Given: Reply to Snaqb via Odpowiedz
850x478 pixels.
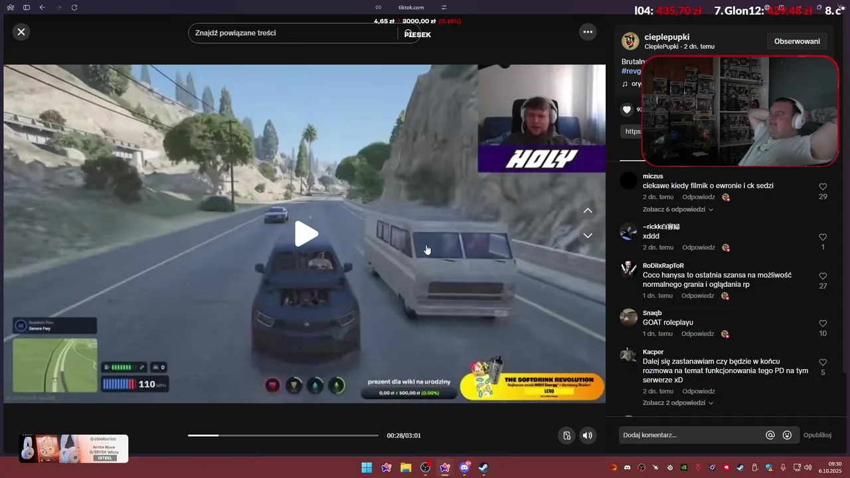Looking at the screenshot, I should (698, 334).
